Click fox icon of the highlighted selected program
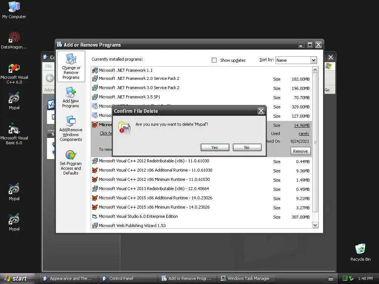 (95, 125)
